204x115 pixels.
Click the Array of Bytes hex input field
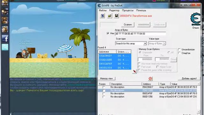coord(140,34)
